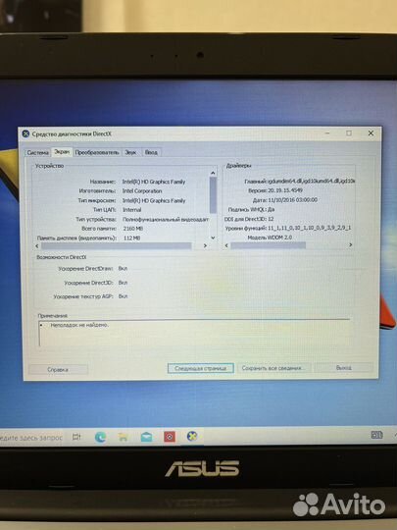Click the Модель WDDM 2.0 text

[x=270, y=238]
